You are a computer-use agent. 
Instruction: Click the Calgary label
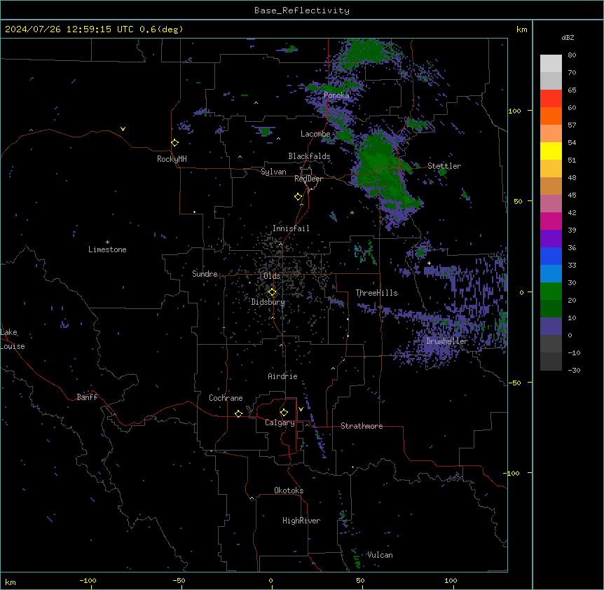pyautogui.click(x=280, y=423)
